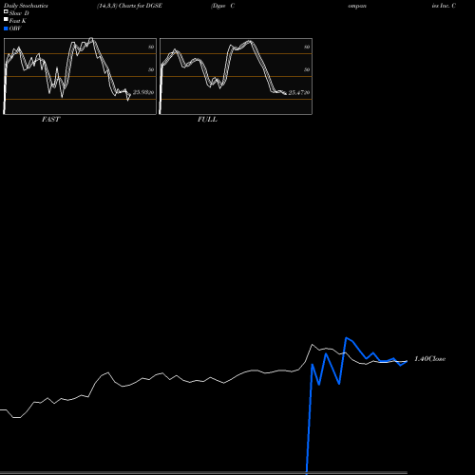
Task: Select the 'Daily Stochastics' title text
Action: [x=26, y=6]
